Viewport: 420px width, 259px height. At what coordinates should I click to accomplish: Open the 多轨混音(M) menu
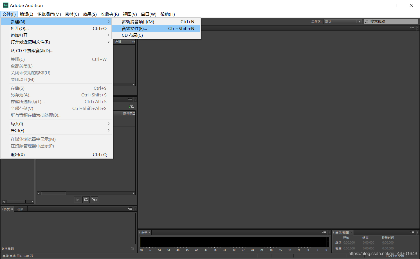tap(49, 14)
